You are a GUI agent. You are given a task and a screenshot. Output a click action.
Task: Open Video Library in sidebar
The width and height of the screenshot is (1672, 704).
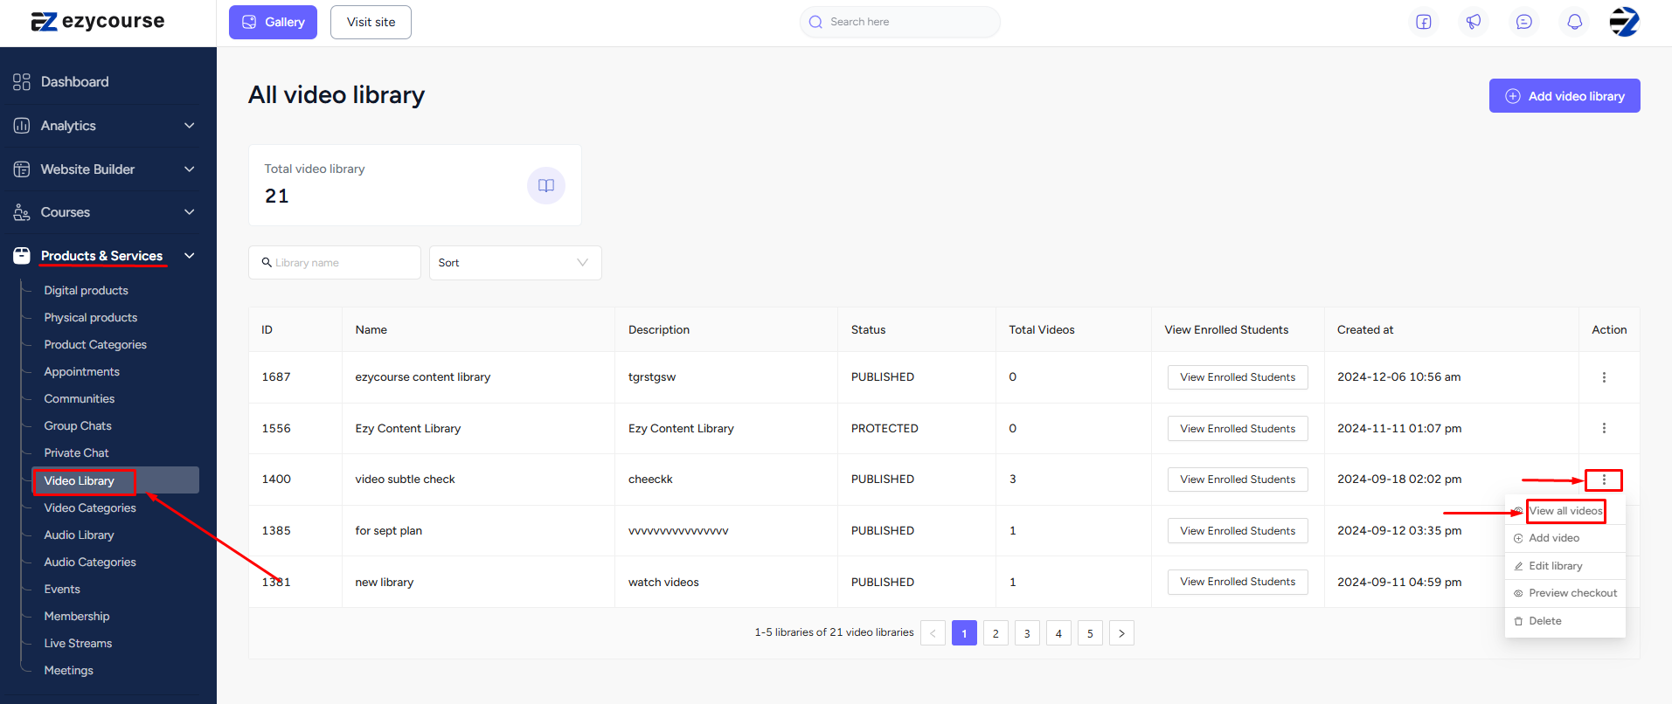(x=116, y=480)
